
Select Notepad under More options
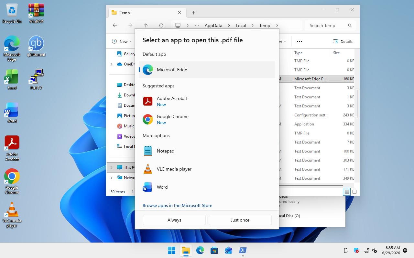(x=207, y=151)
